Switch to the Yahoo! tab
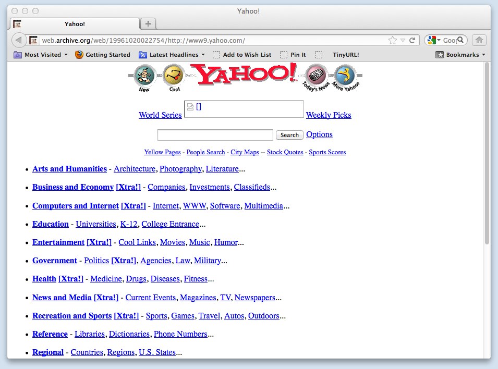 (75, 23)
